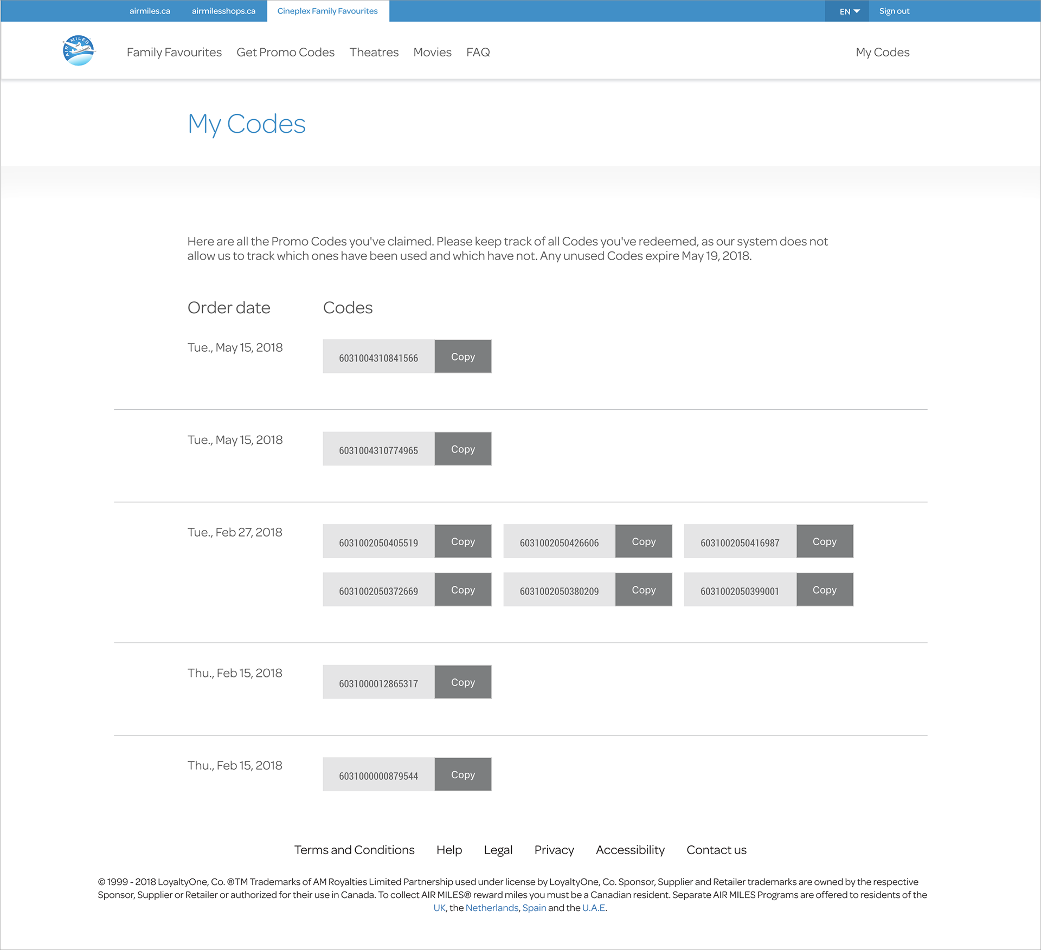
Task: Click the Order date column heading
Action: click(229, 307)
